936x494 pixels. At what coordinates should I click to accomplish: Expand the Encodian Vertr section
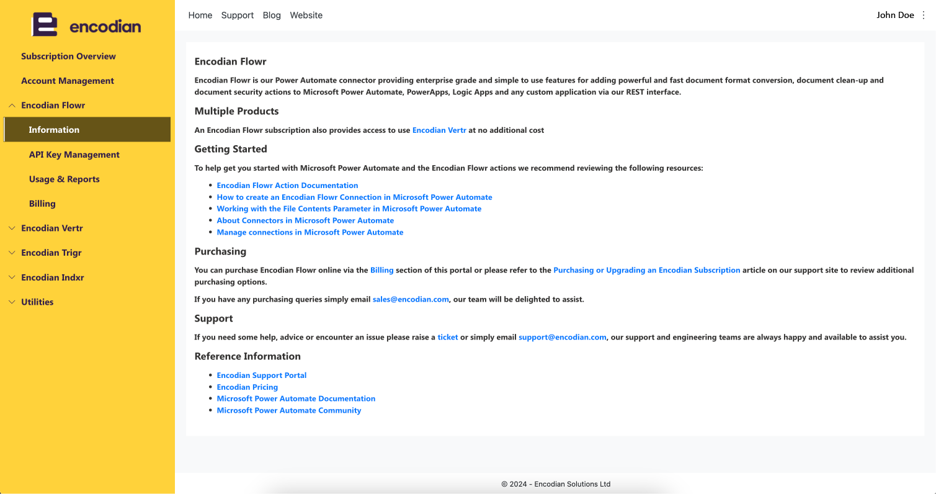(51, 228)
